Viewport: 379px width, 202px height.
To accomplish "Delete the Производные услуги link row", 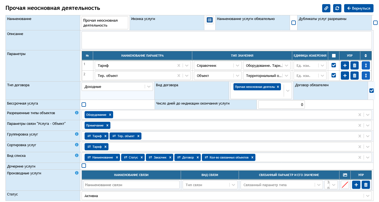I will [x=366, y=185].
